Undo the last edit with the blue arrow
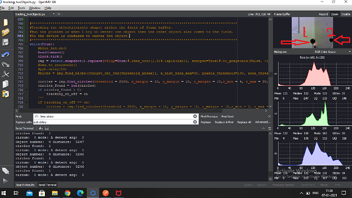 [6, 55]
